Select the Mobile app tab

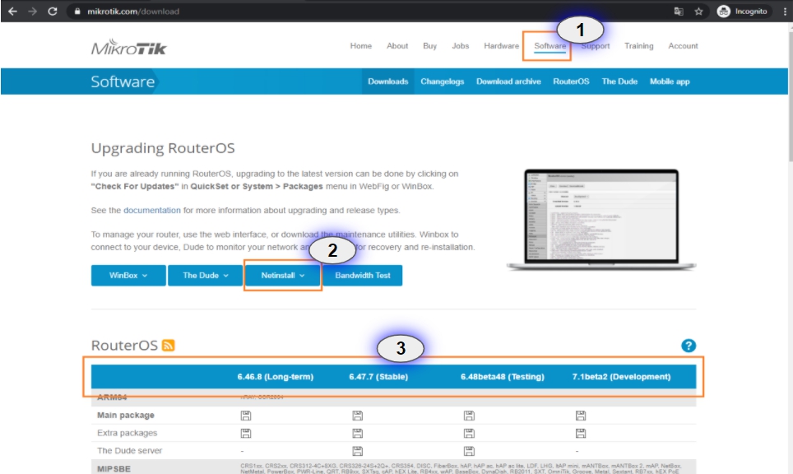click(x=670, y=81)
